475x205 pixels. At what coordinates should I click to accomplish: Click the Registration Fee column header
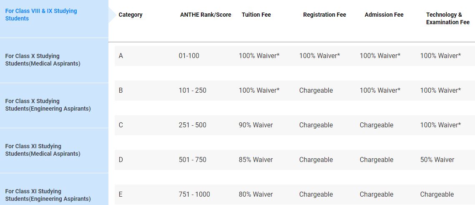(324, 15)
